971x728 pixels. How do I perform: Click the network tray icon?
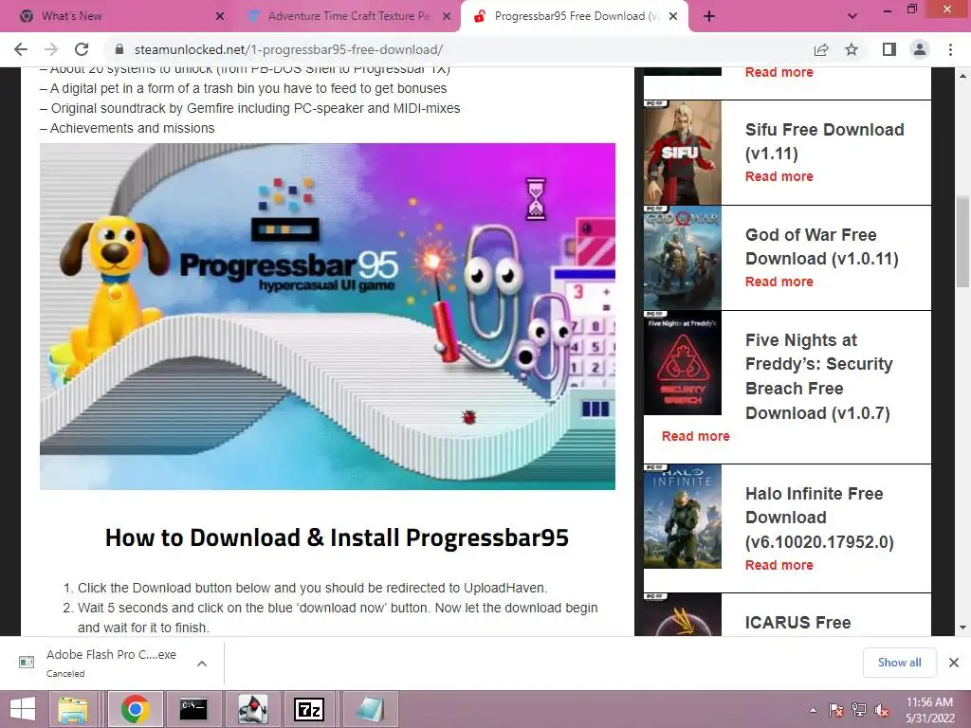pos(859,710)
